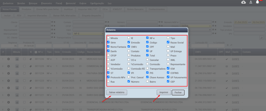
Task: Open the Cadastros menu
Action: click(8, 4)
